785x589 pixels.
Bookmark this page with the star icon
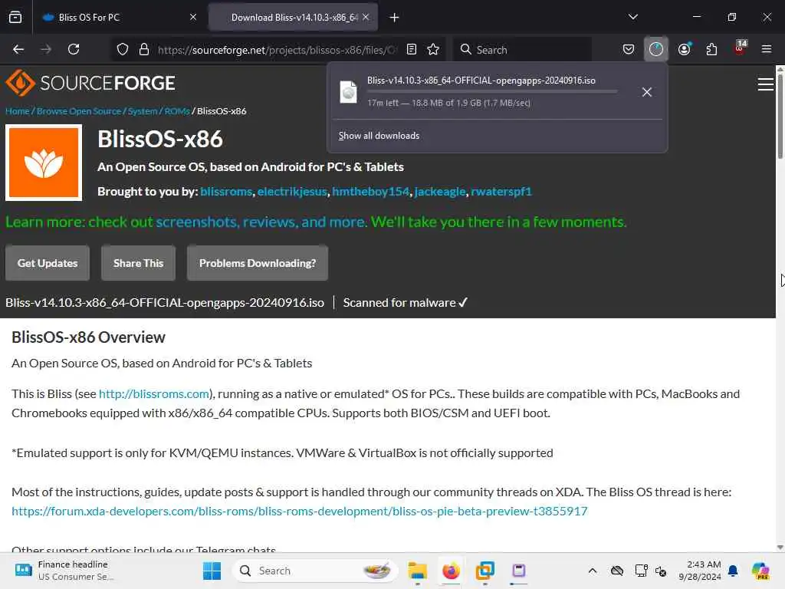(x=433, y=49)
